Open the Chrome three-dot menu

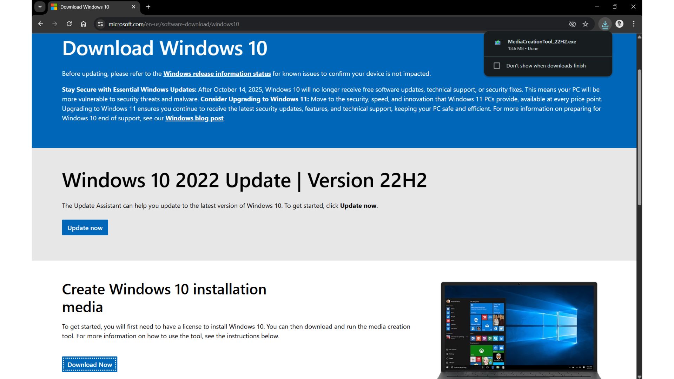[x=634, y=24]
